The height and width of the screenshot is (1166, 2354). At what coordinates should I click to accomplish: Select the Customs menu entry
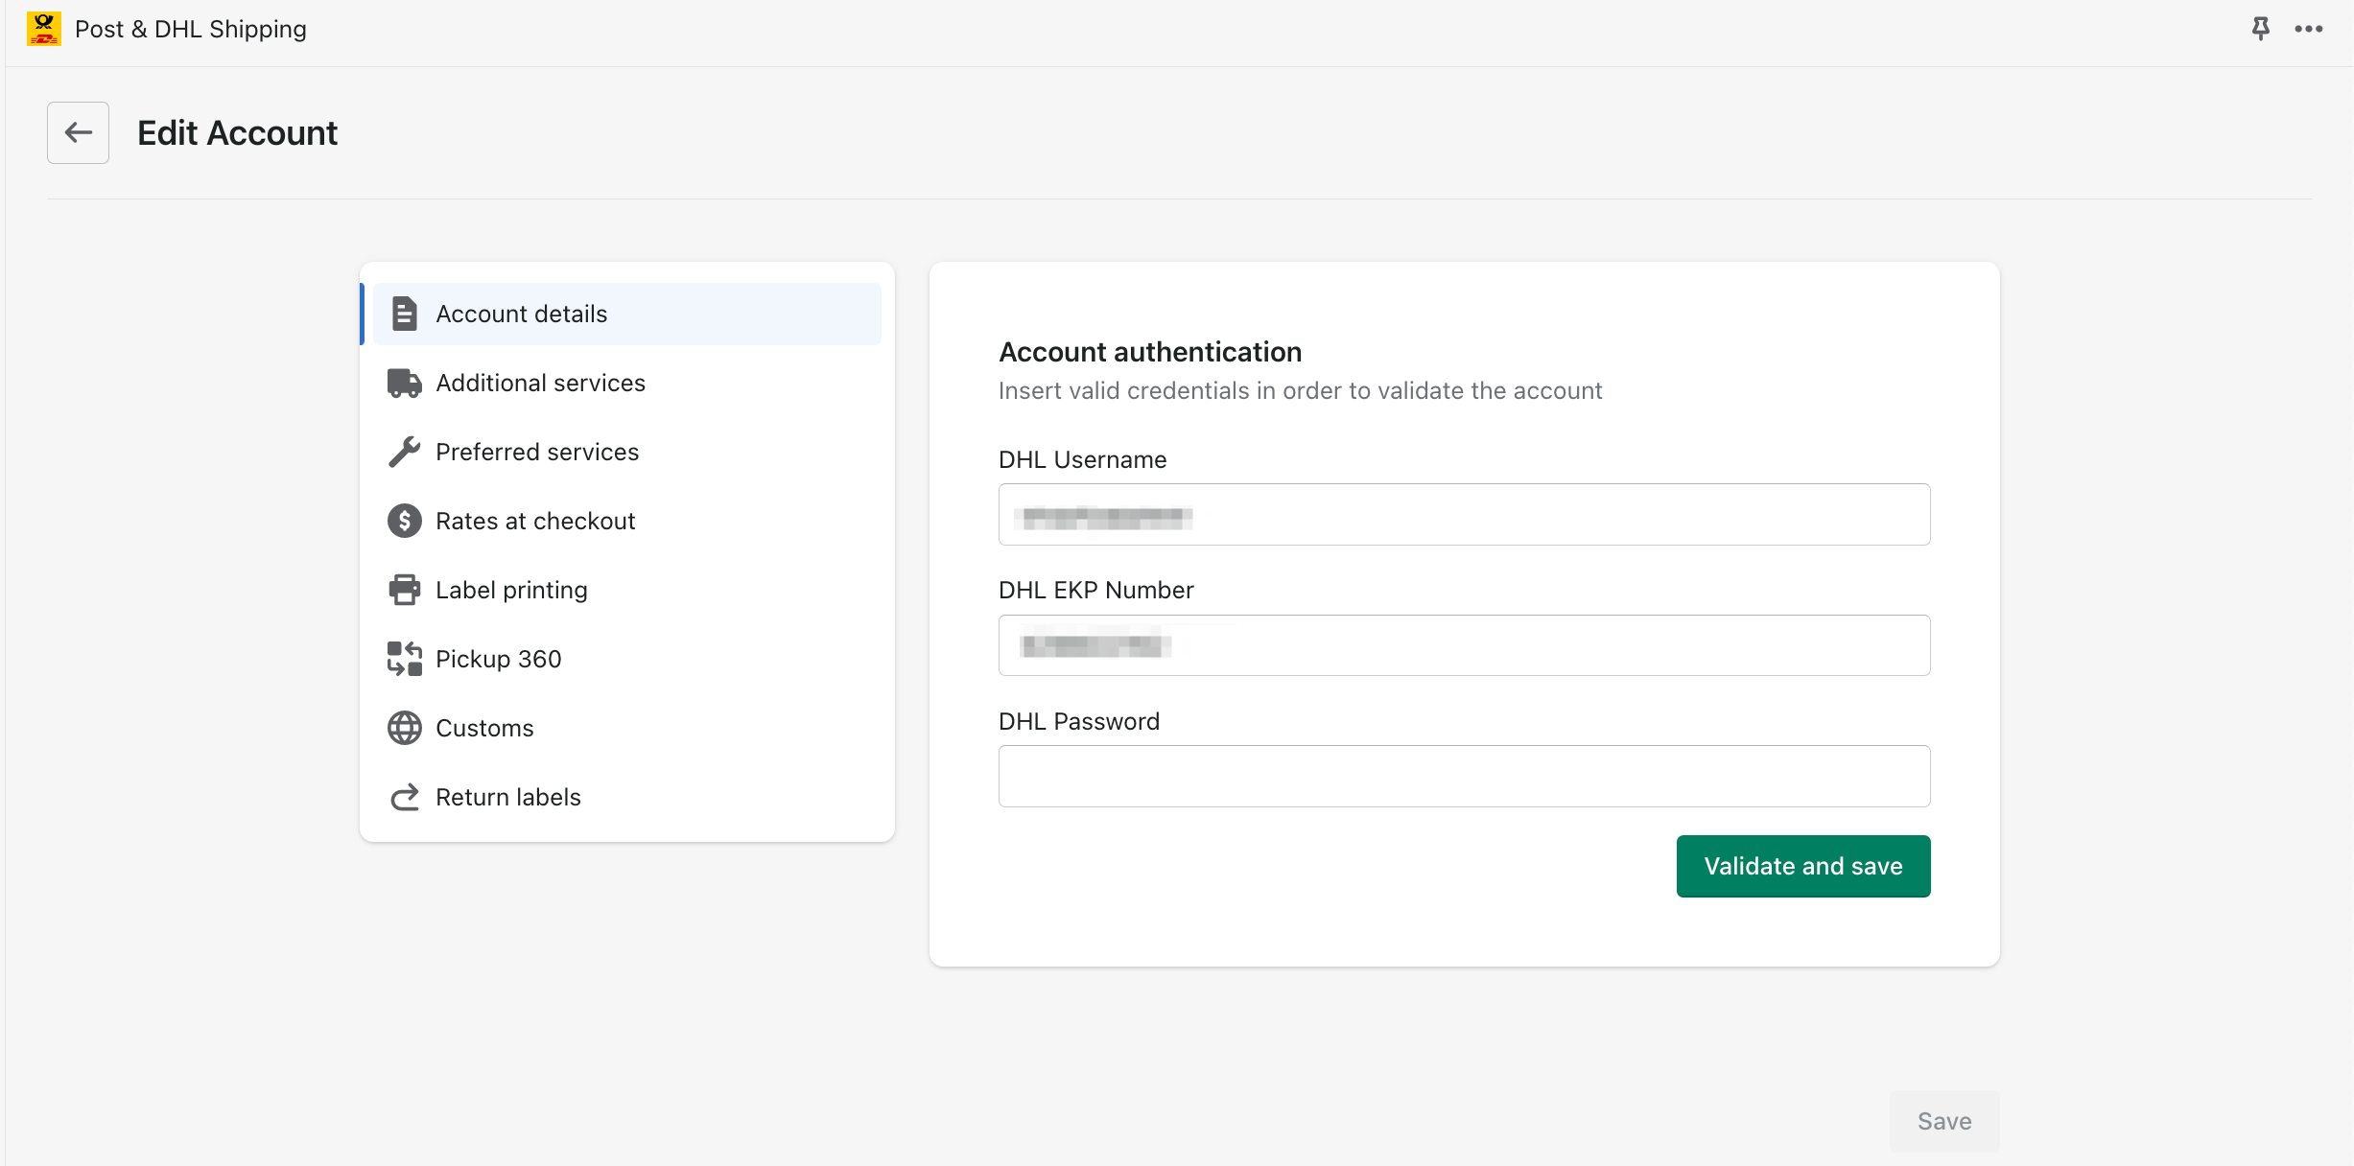tap(627, 728)
